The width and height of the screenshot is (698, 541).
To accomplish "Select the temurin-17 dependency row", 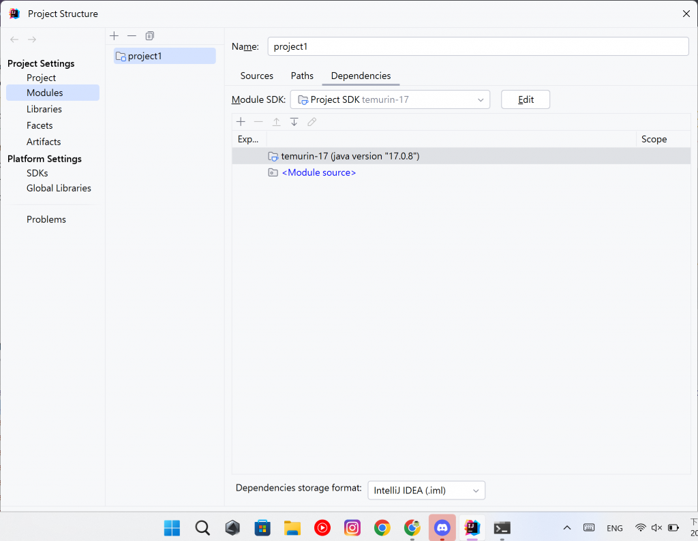I will tap(461, 156).
